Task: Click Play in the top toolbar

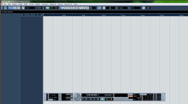Action: (x=52, y=8)
